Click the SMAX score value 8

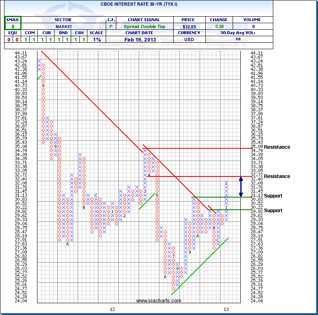click(x=13, y=26)
